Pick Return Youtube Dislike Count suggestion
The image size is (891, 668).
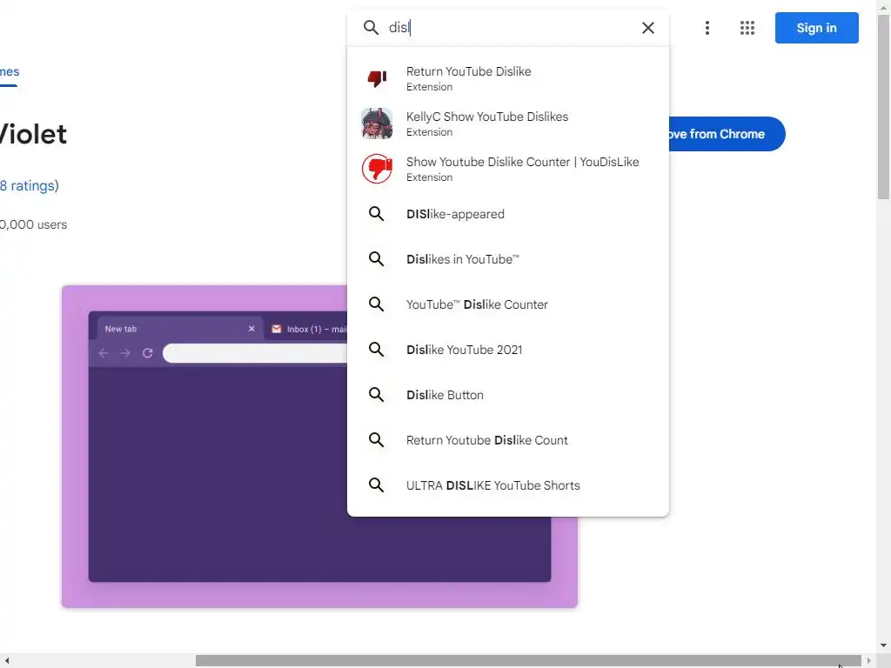508,440
